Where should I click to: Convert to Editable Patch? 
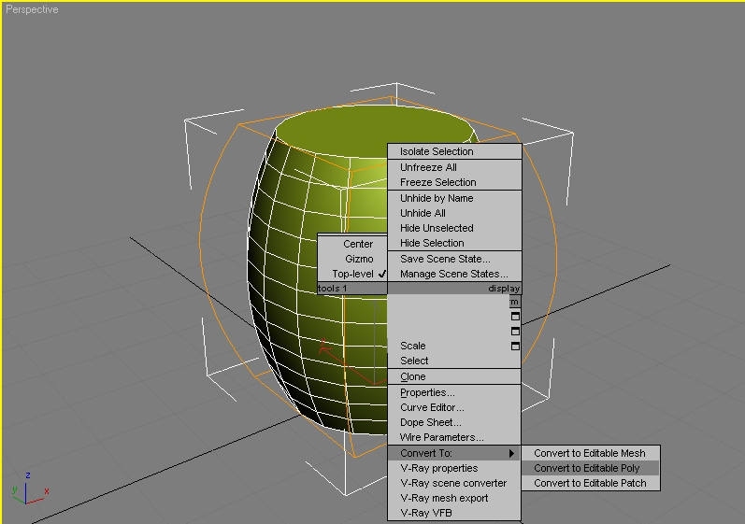[591, 483]
